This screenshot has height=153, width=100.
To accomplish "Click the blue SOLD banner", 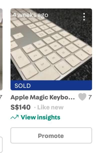I will pos(51,85).
